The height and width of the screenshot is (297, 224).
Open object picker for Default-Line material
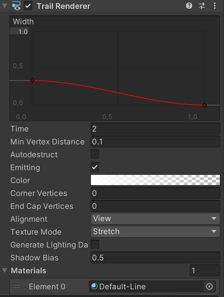(x=209, y=286)
